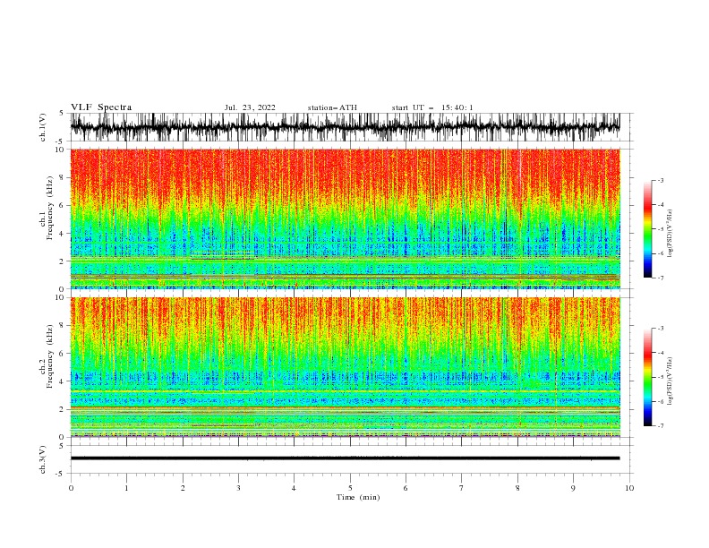Click the log(PSD) label beside ch.1 color bar
709x548 pixels.
click(x=671, y=234)
